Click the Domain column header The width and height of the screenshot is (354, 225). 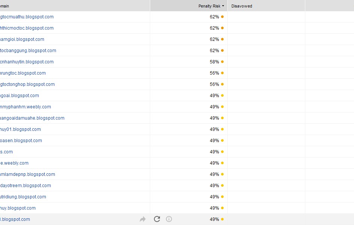point(4,6)
